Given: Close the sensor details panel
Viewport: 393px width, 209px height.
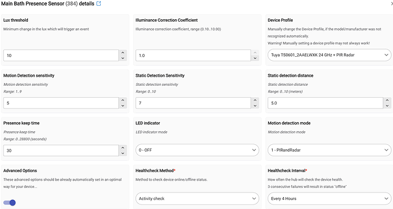Looking at the screenshot, I should coord(391,3).
